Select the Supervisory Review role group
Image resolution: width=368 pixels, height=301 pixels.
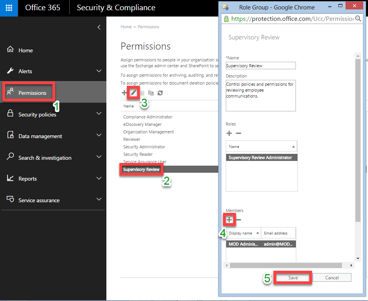tap(141, 170)
